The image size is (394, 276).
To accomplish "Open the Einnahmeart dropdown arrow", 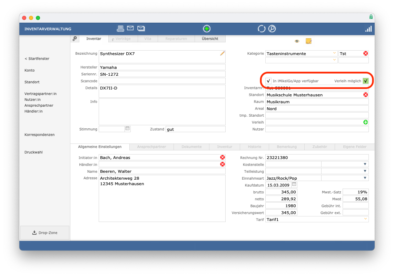I will point(365,178).
